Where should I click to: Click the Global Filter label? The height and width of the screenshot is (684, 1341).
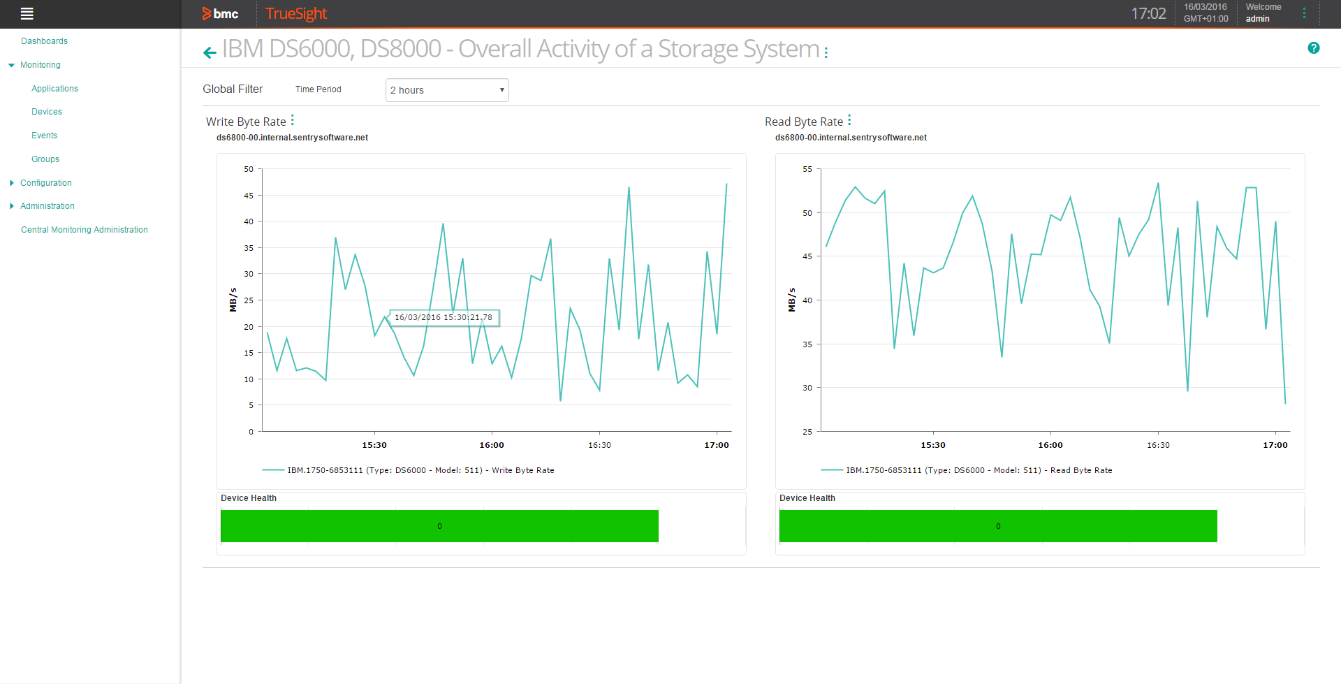coord(233,89)
